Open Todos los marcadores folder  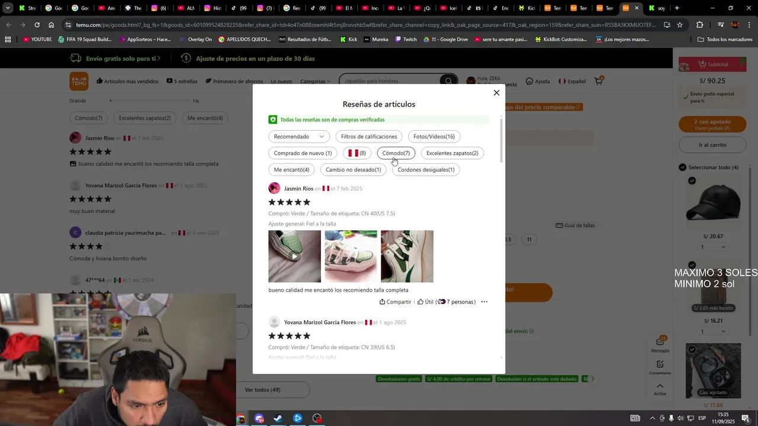click(725, 40)
